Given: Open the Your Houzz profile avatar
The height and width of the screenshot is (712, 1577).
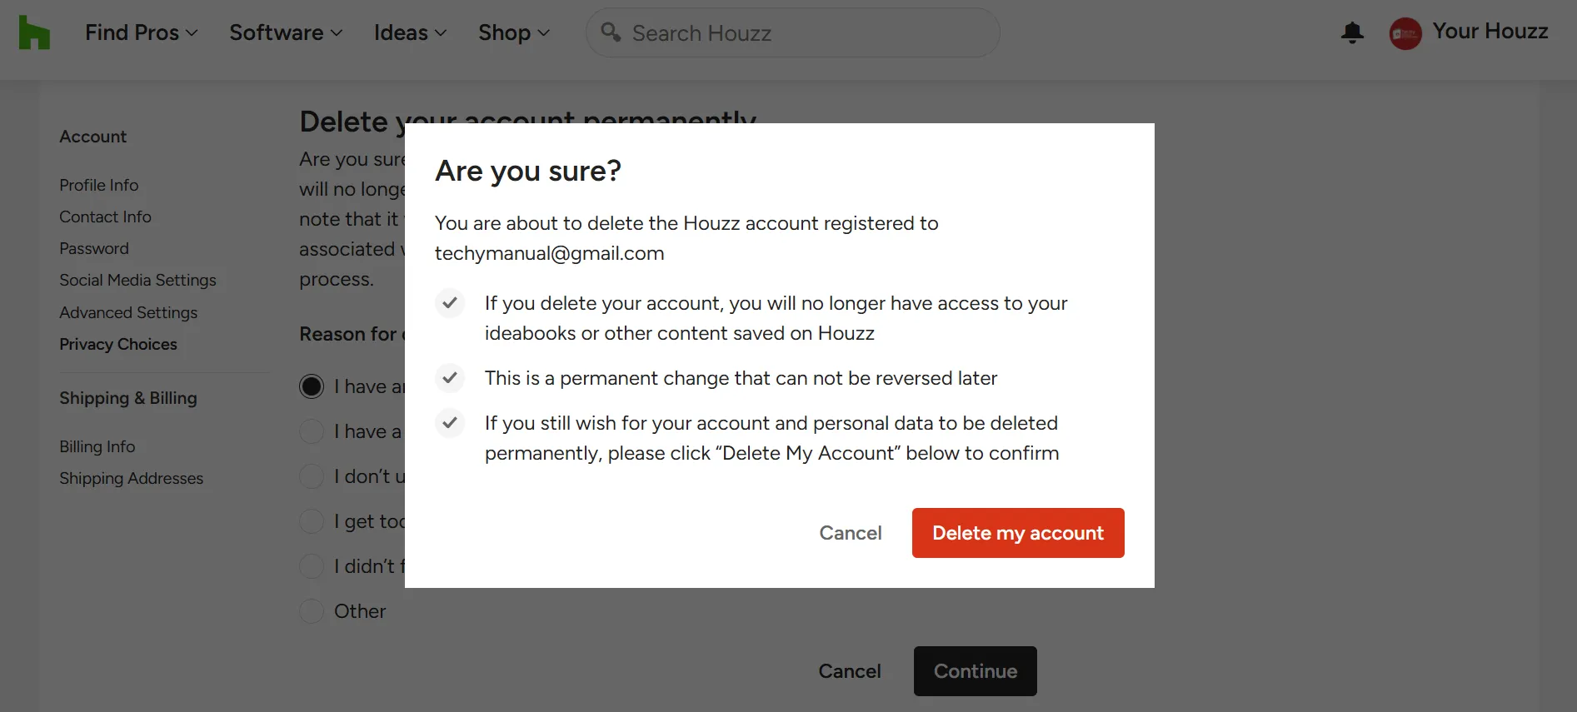Looking at the screenshot, I should (1405, 32).
